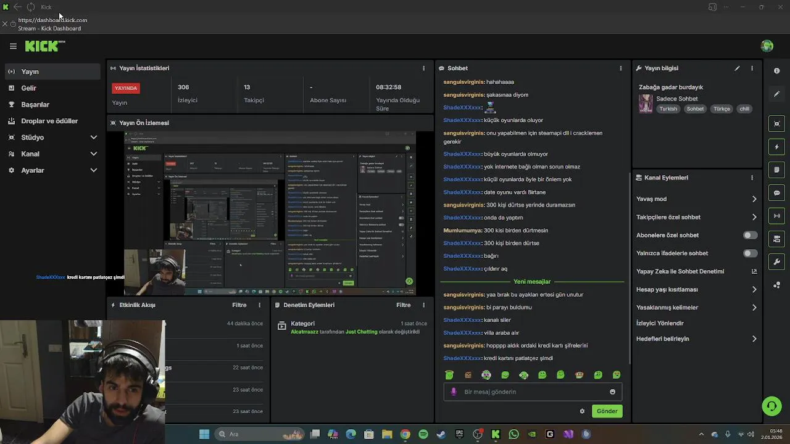790x444 pixels.
Task: Edit stream info with pencil in Yayın bilgisi
Action: click(x=737, y=68)
